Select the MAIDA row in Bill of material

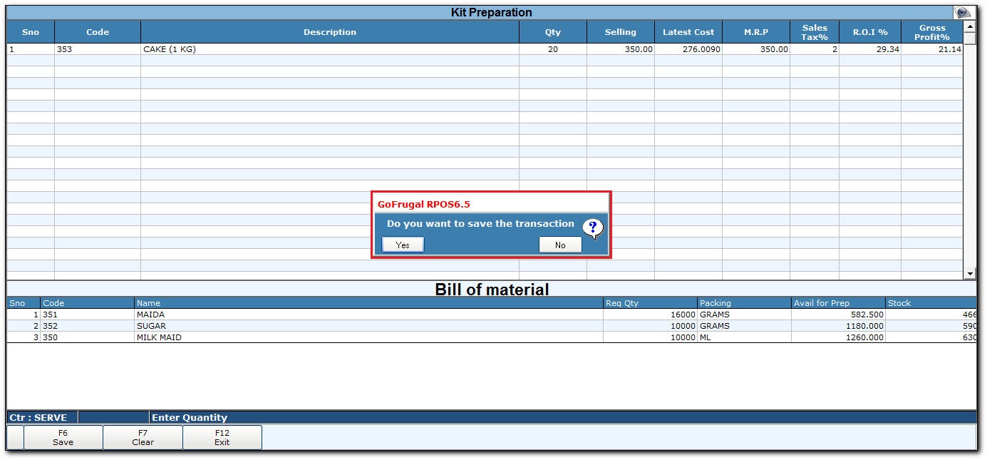(492, 315)
